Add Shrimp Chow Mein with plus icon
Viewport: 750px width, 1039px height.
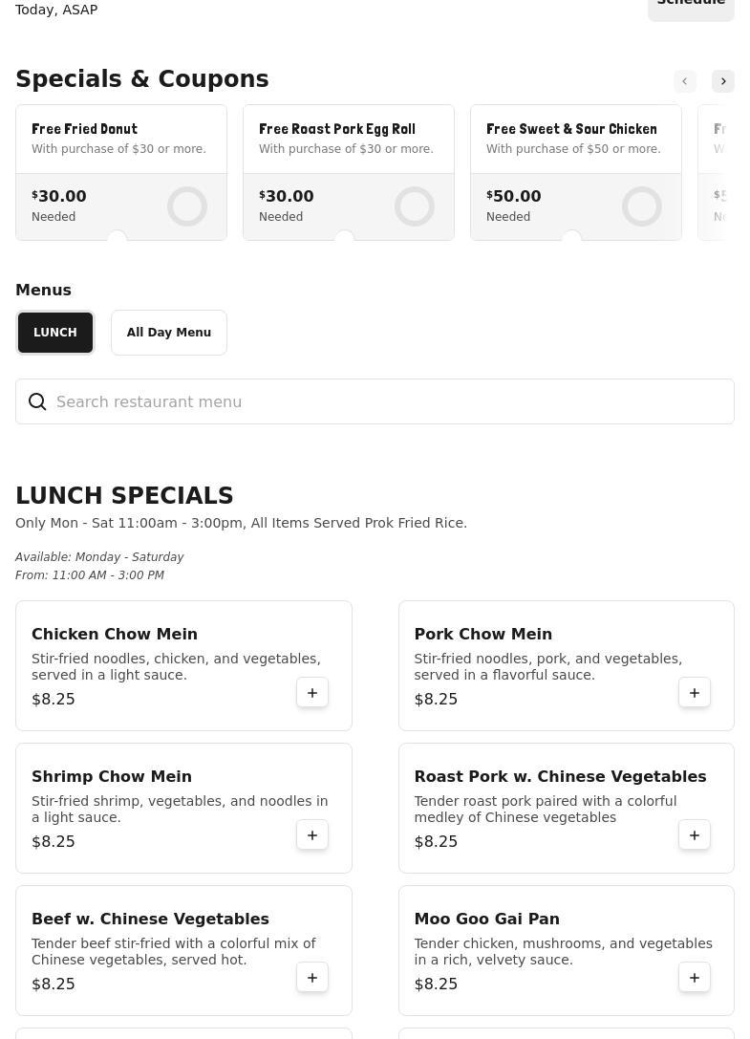pyautogui.click(x=312, y=834)
